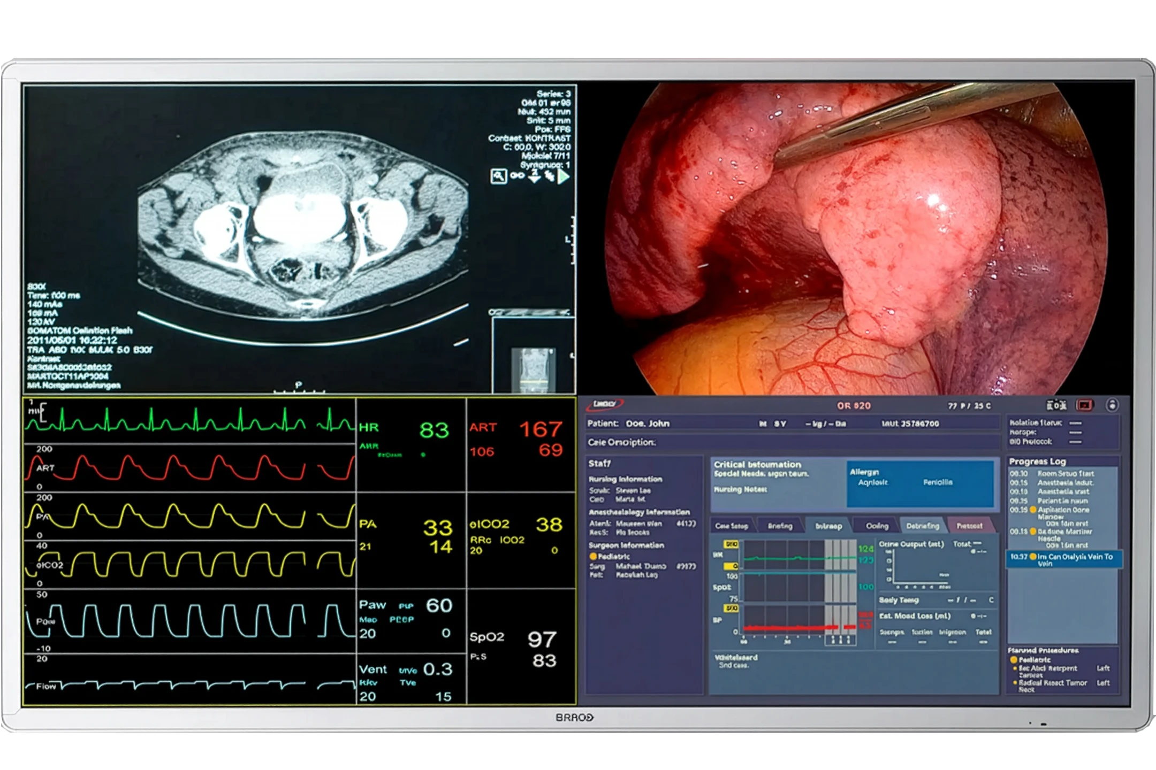The image size is (1156, 770).
Task: Click the Flow waveform label
Action: click(45, 686)
